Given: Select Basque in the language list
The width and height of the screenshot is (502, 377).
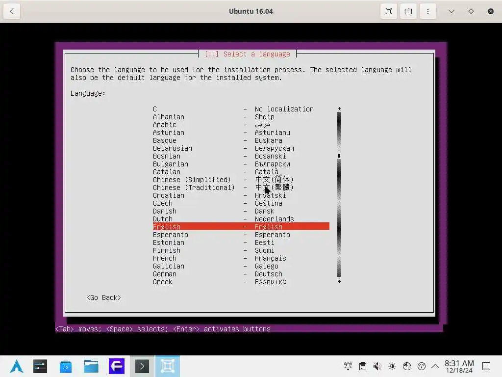Looking at the screenshot, I should (241, 140).
